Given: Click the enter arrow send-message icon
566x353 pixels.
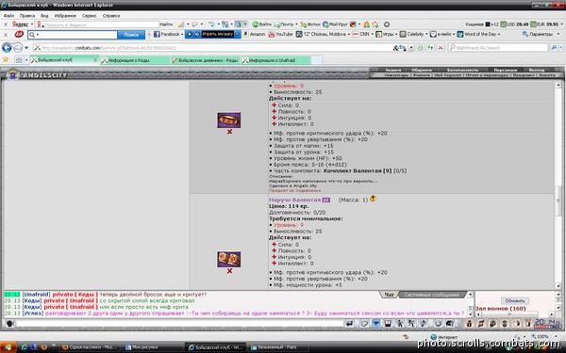Looking at the screenshot, I should 349,324.
